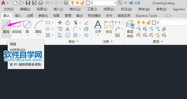Screen dimensions: 187x99
Task: Switch to the Express Tools tab
Action: (x=146, y=16)
